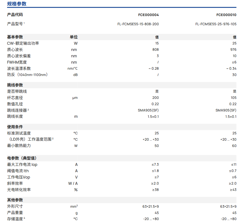Screen dimensions: 249x224
Task: Select the 最小散热能力 value of 60
Action: (234, 146)
